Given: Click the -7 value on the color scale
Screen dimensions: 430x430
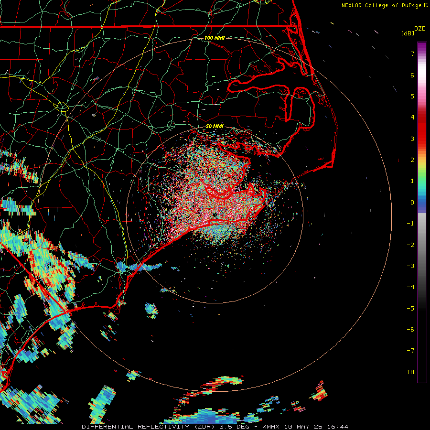Looking at the screenshot, I should pyautogui.click(x=410, y=351).
